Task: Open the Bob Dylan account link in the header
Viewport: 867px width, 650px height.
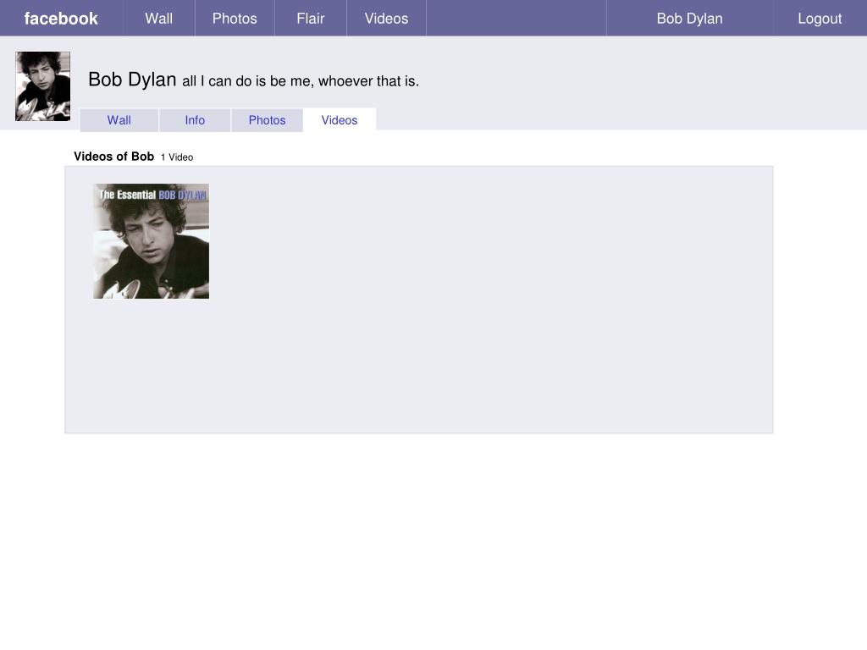Action: [689, 19]
